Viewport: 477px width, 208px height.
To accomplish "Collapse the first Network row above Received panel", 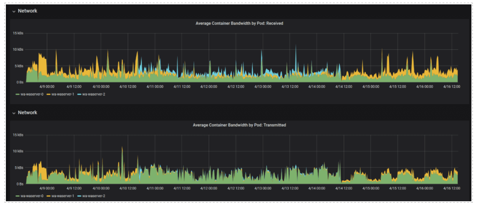I will (14, 11).
